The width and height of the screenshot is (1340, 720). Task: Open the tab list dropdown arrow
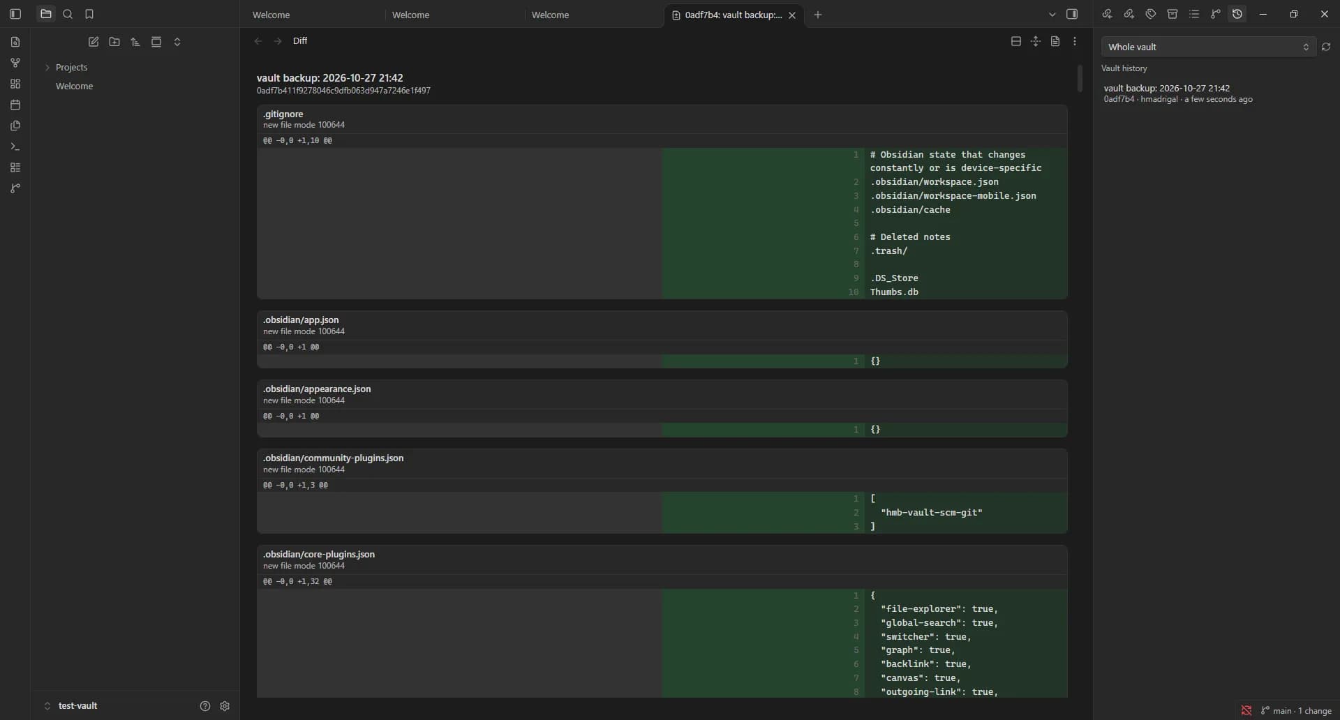(1052, 15)
